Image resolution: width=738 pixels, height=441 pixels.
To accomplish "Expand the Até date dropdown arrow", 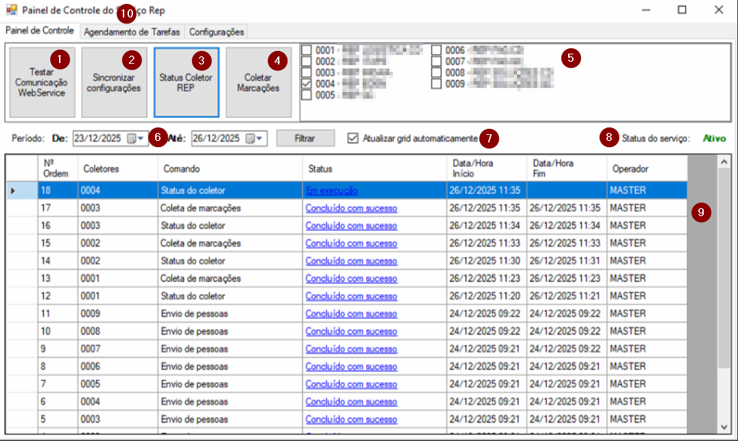I will click(x=260, y=138).
